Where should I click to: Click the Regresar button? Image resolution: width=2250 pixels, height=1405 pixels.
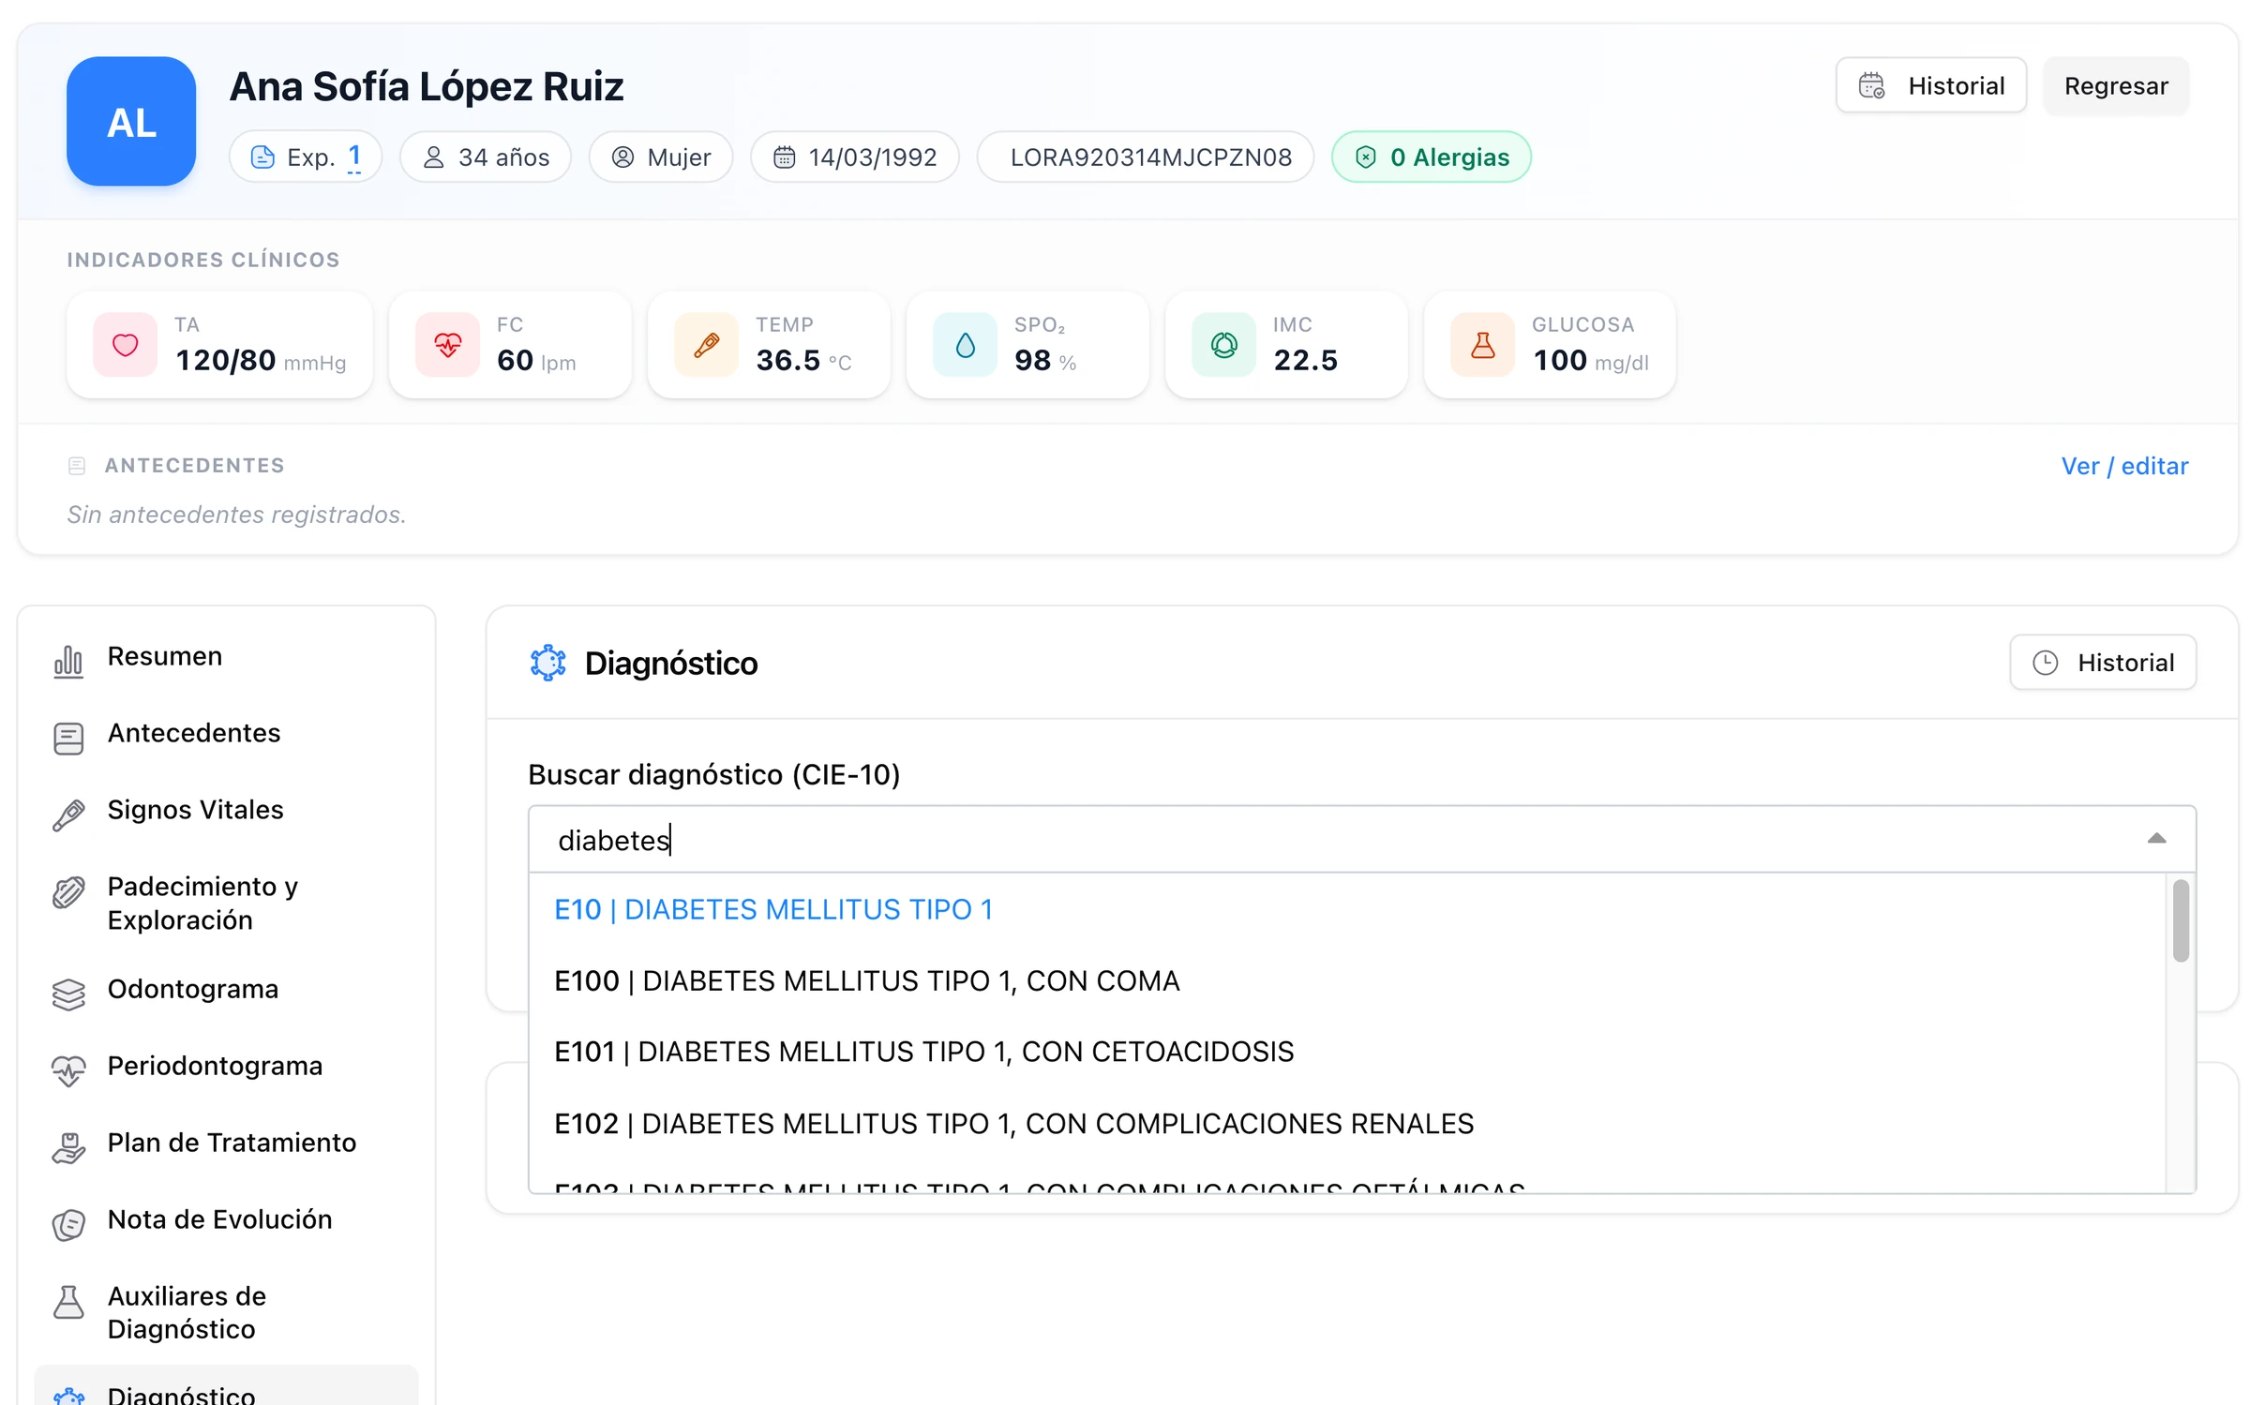pyautogui.click(x=2116, y=85)
